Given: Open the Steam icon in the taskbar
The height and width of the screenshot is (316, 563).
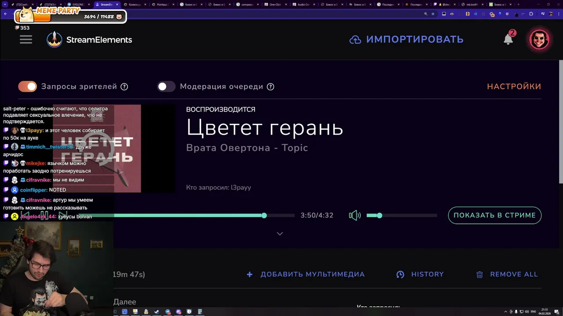Looking at the screenshot, I should 157,312.
